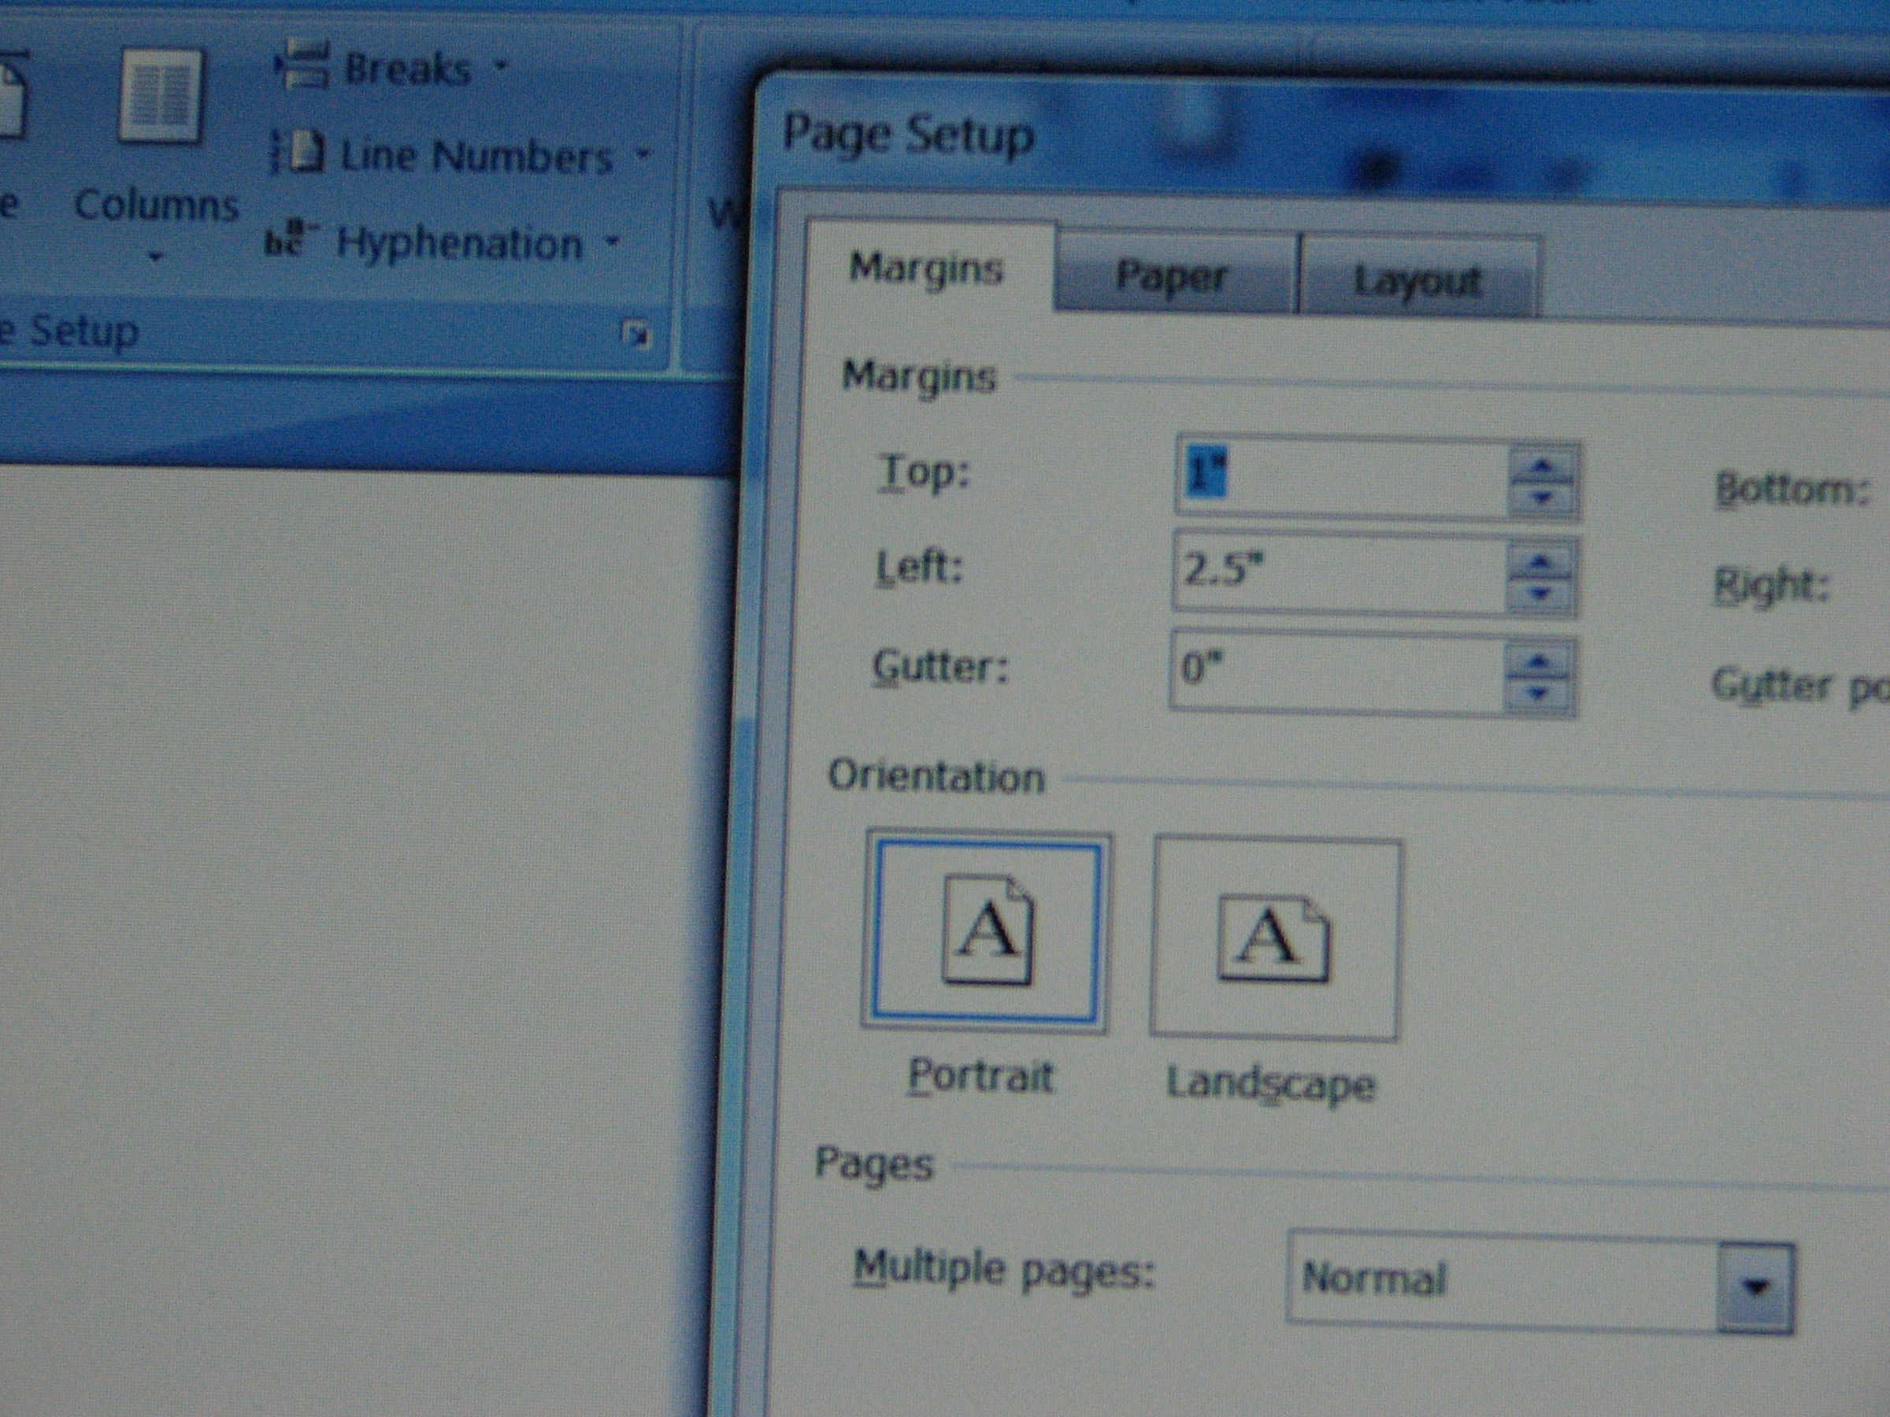Decrease the Left margin with down arrow
1890x1417 pixels.
[1540, 594]
